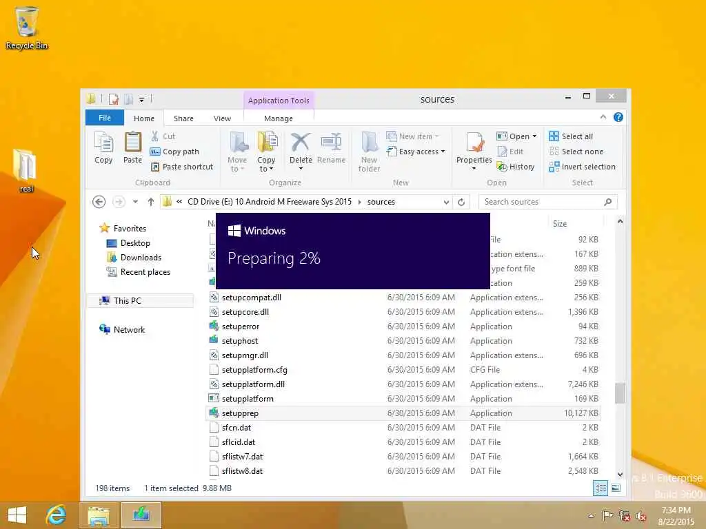The image size is (706, 529).
Task: Open file History
Action: point(516,167)
